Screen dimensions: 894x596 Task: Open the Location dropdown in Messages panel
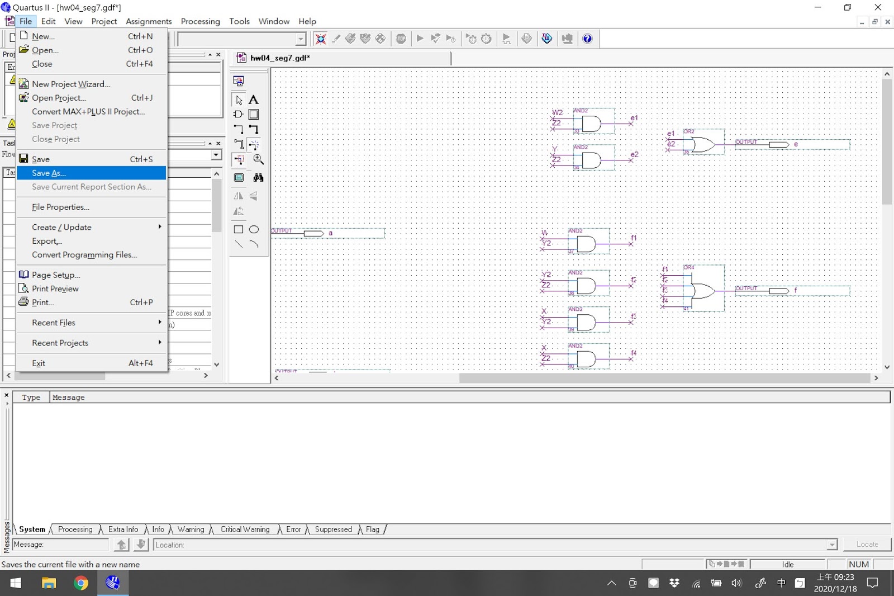832,545
